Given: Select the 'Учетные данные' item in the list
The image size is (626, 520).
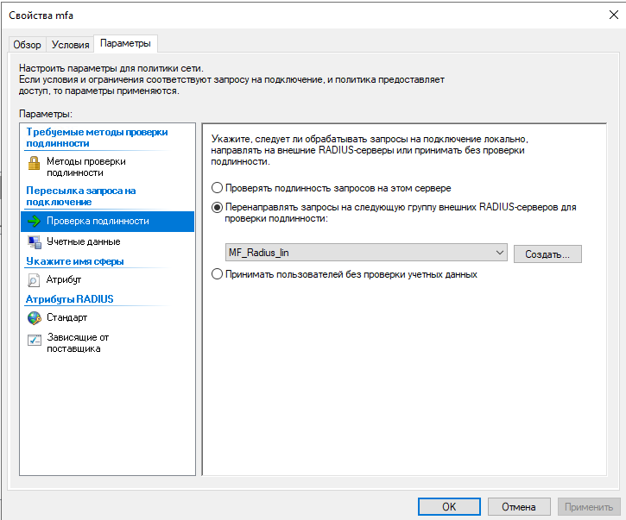Looking at the screenshot, I should coord(83,242).
